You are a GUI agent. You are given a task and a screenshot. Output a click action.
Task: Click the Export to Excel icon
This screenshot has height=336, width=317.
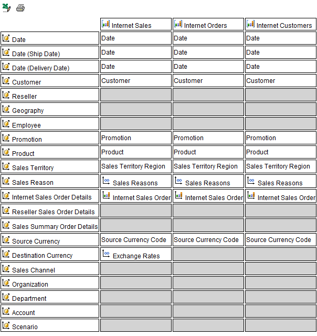coord(6,8)
